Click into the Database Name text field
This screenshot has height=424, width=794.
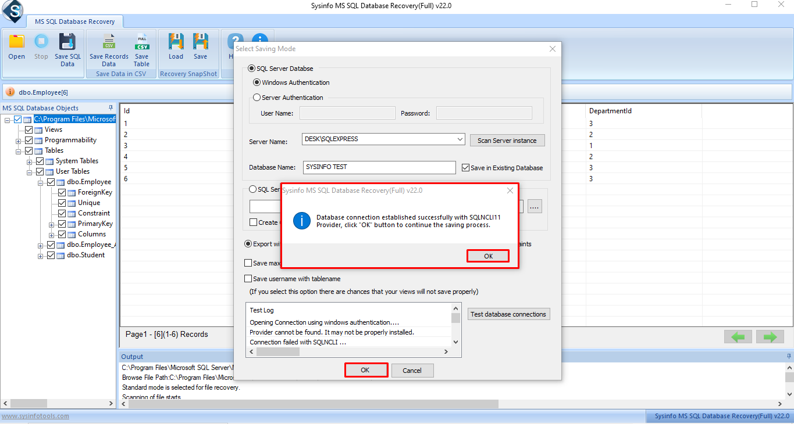[379, 167]
